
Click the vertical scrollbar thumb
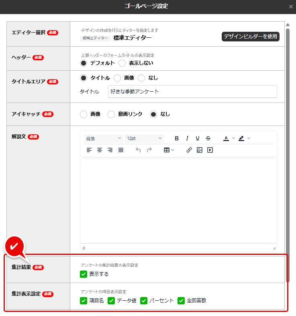pyautogui.click(x=288, y=155)
